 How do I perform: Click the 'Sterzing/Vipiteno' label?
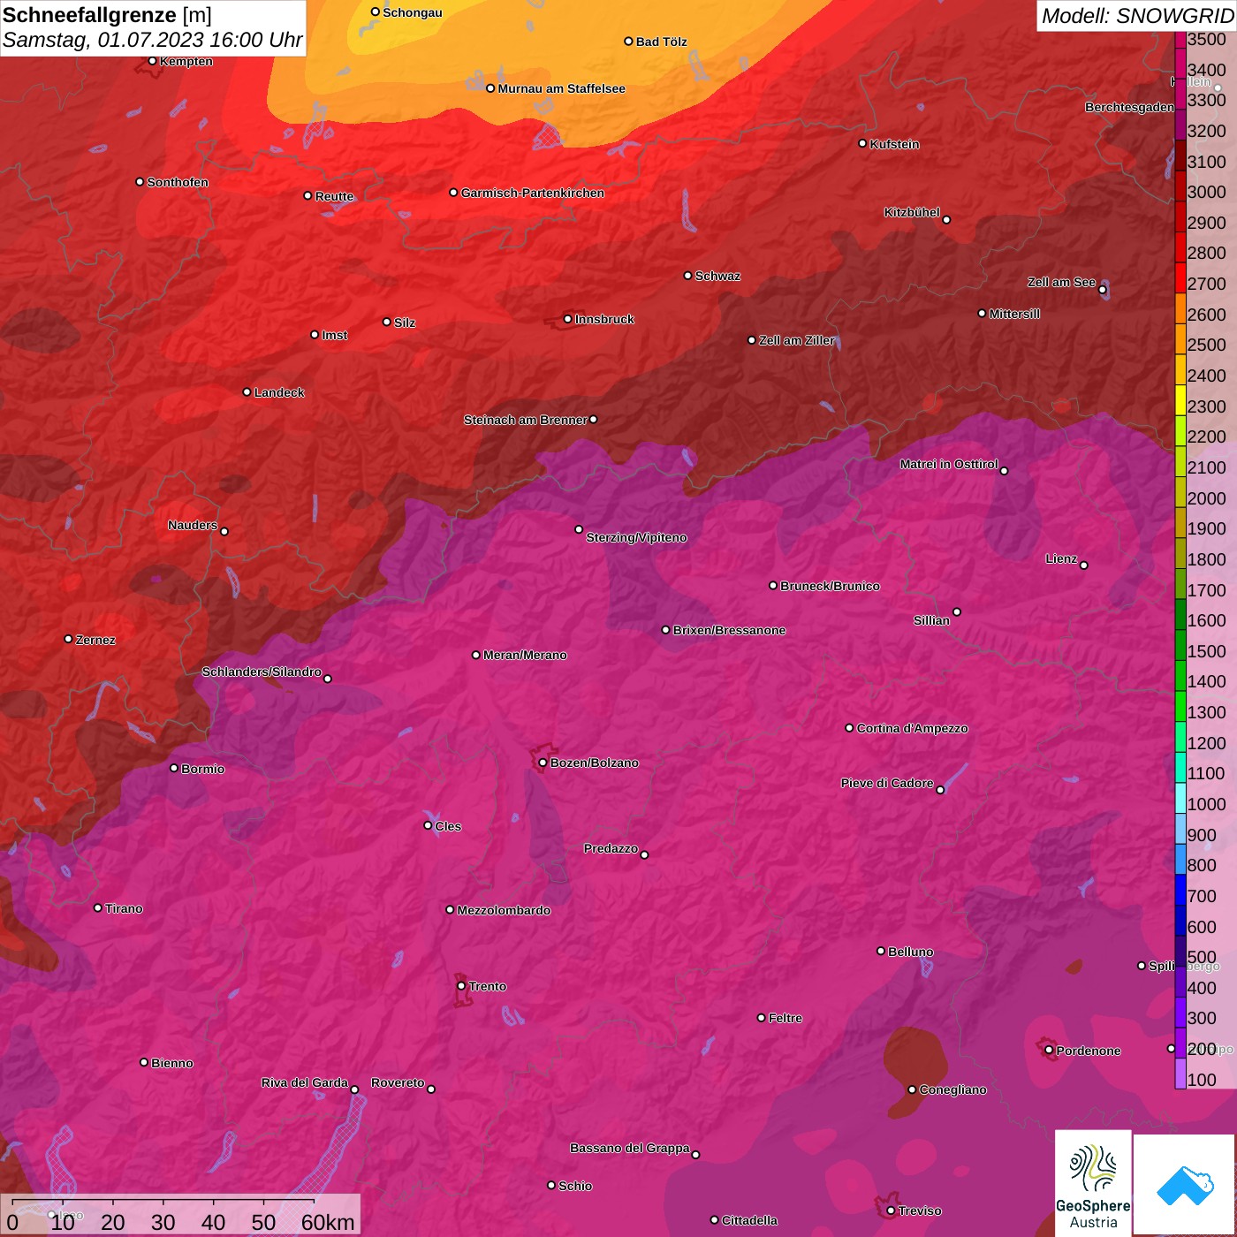tap(636, 537)
